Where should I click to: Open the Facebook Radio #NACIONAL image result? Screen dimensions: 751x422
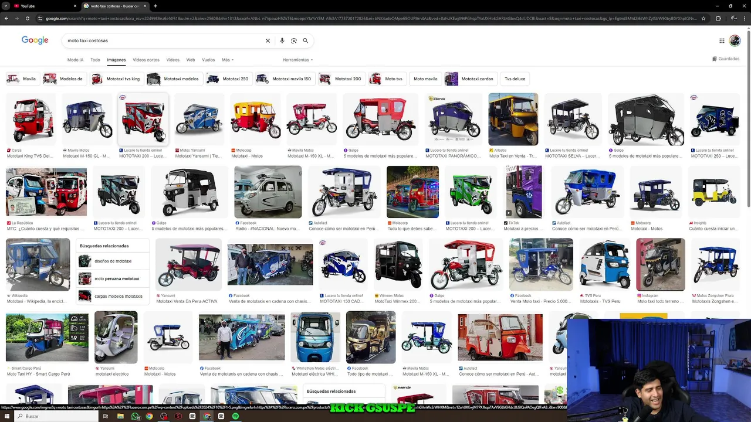(268, 192)
